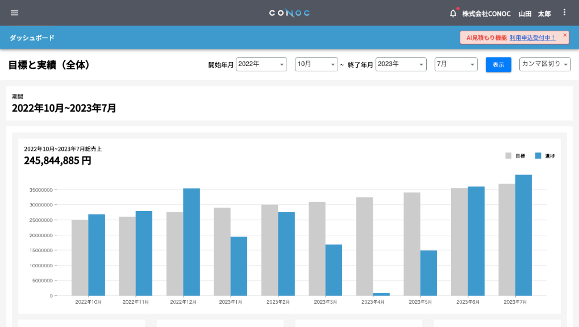Viewport: 579px width, 327px height.
Task: Open the start year 2022年 dropdown
Action: click(x=262, y=64)
